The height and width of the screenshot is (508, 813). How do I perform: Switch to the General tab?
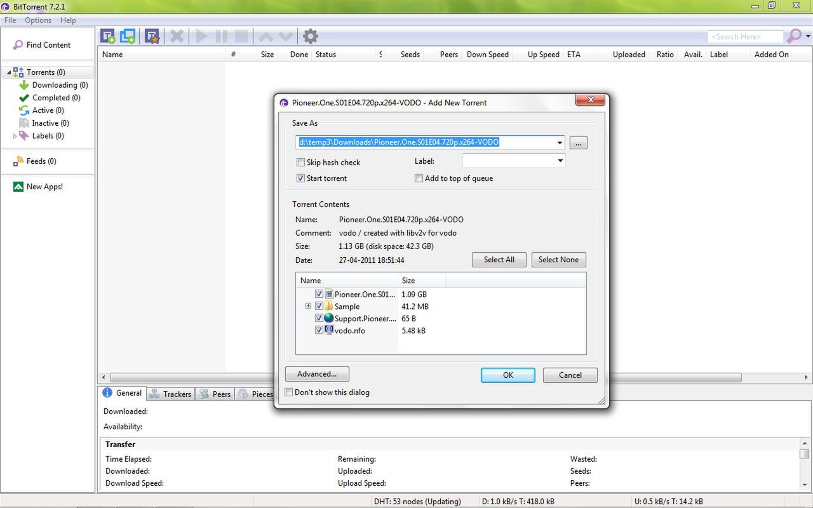click(x=123, y=393)
